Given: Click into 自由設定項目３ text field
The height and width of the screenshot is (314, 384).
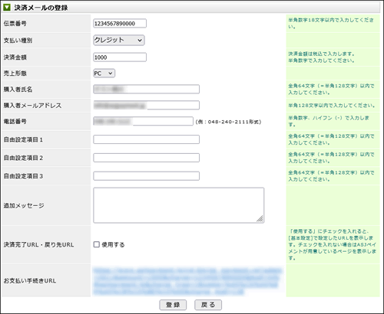Looking at the screenshot, I should click(x=146, y=176).
